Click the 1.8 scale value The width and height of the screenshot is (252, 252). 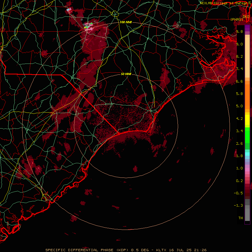[x=239, y=156]
